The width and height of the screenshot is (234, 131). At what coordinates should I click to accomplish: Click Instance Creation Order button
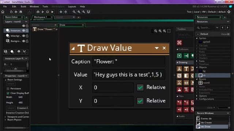point(18,113)
